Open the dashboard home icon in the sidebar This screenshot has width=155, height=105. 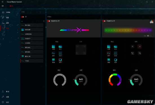3,12
